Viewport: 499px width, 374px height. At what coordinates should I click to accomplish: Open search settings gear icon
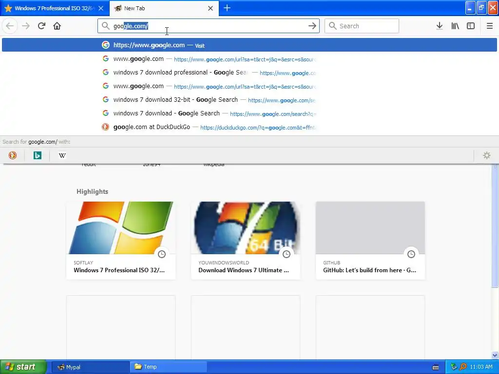487,155
